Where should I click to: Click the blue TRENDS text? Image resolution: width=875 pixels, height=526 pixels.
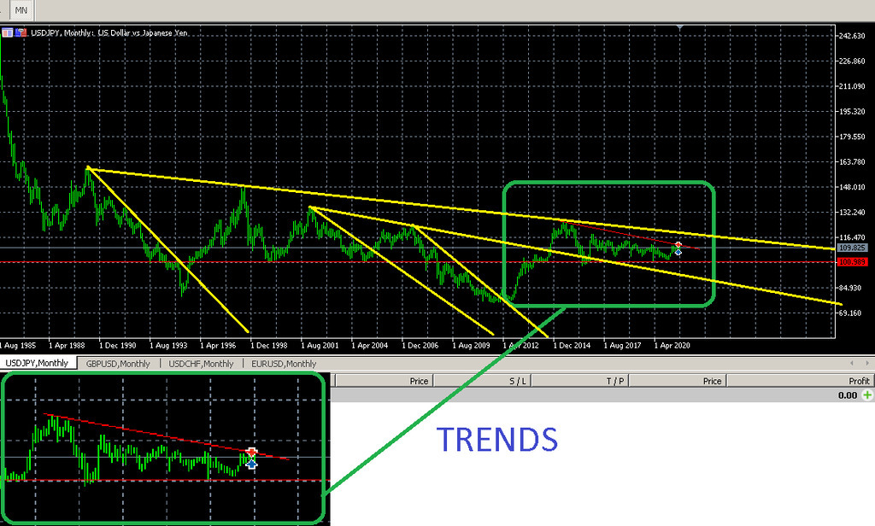pos(496,440)
